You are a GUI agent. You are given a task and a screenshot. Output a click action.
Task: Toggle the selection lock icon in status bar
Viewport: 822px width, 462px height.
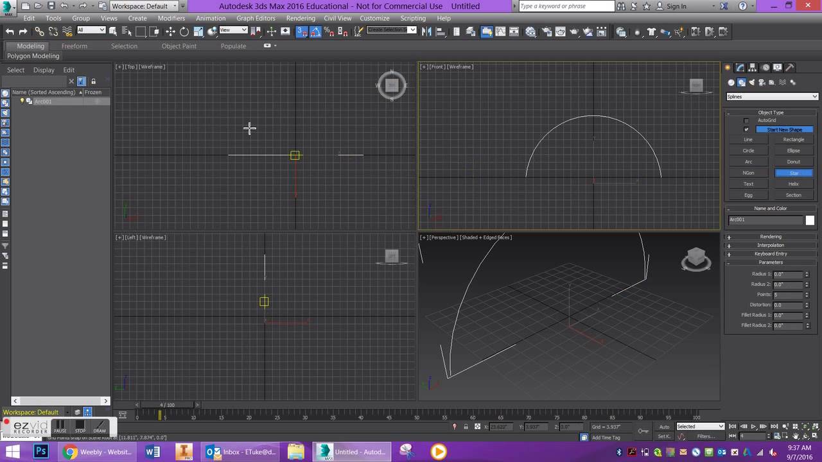pos(466,427)
